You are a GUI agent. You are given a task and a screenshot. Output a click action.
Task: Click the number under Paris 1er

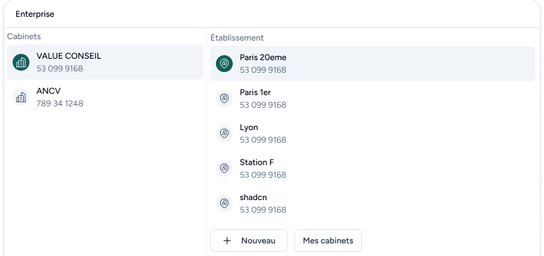[263, 105]
